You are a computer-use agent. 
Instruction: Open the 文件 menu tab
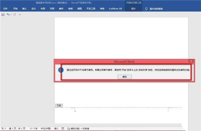click(5, 9)
